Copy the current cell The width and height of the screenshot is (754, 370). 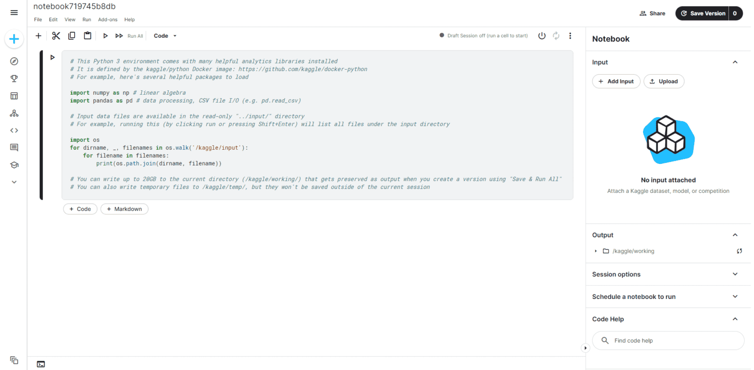click(71, 35)
